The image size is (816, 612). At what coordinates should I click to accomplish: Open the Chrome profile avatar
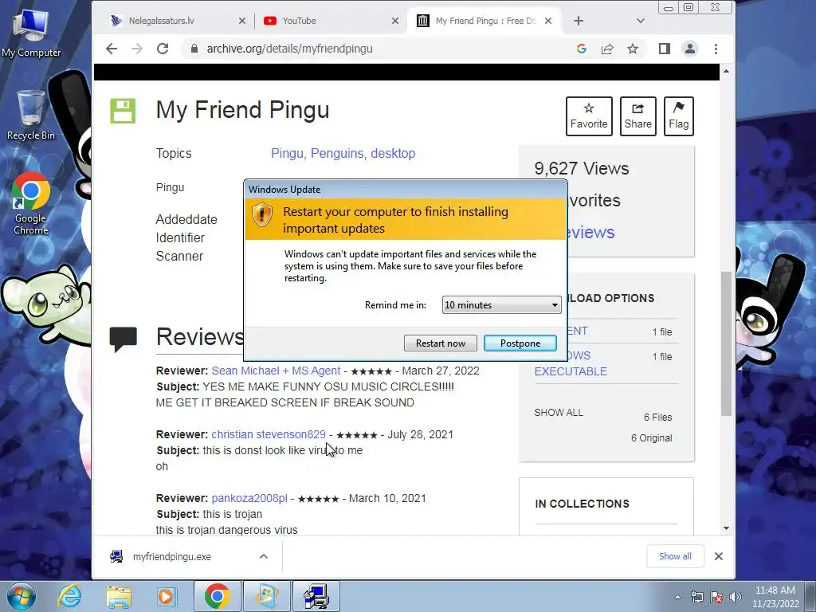[689, 49]
